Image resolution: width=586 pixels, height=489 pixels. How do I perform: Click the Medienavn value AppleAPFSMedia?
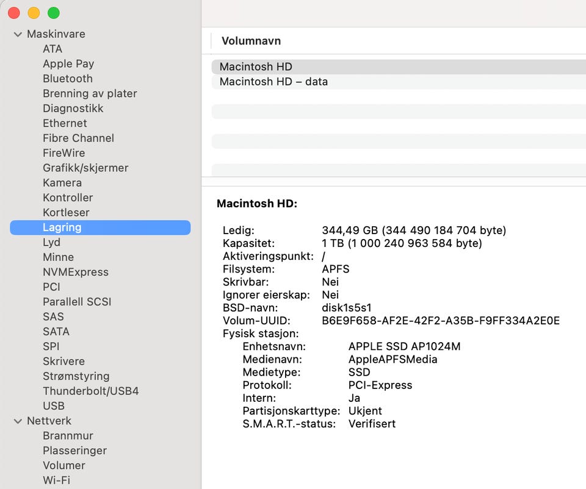tap(392, 360)
